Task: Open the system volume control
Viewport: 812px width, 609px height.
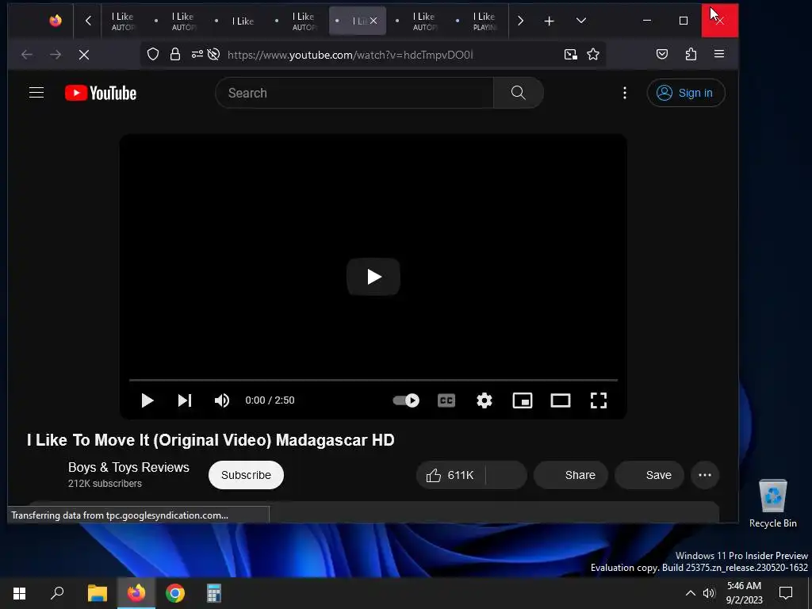Action: [709, 593]
